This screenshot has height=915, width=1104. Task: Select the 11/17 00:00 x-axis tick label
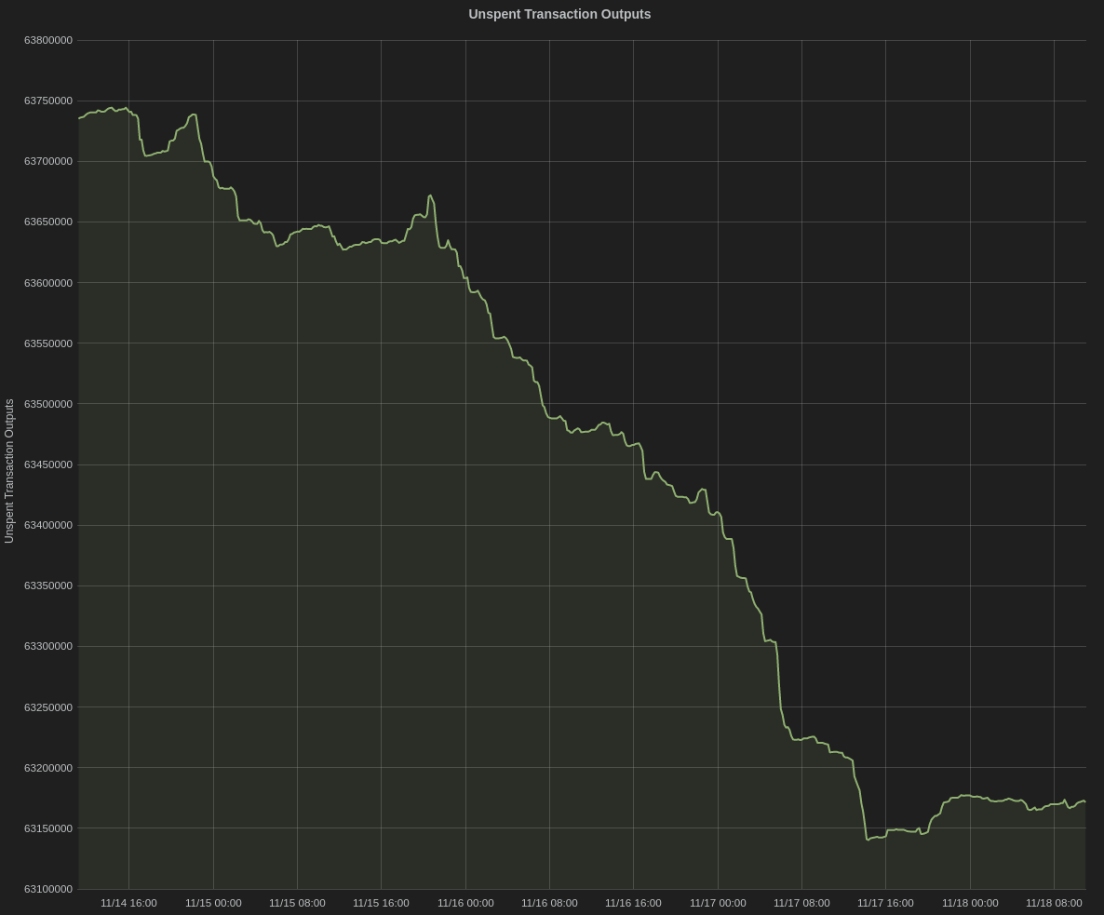(x=718, y=903)
